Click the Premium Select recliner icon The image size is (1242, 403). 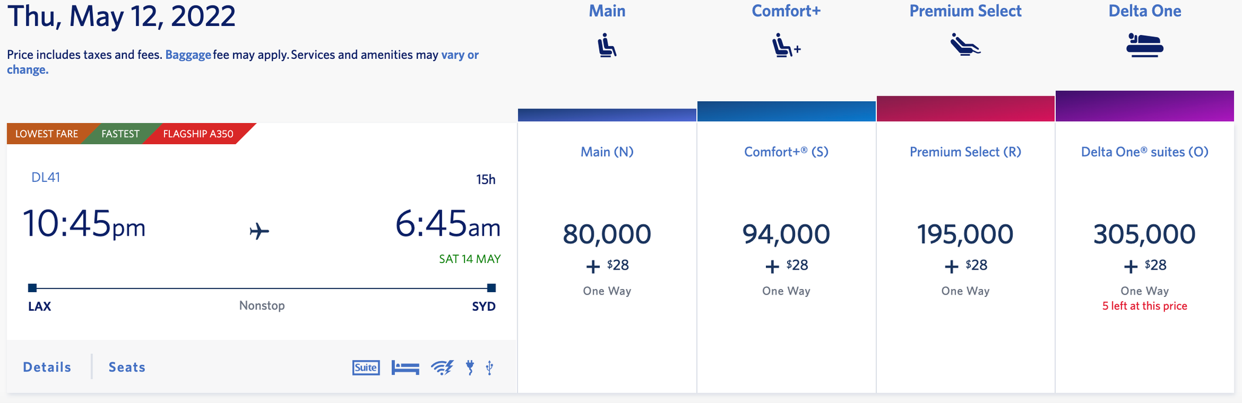point(964,45)
